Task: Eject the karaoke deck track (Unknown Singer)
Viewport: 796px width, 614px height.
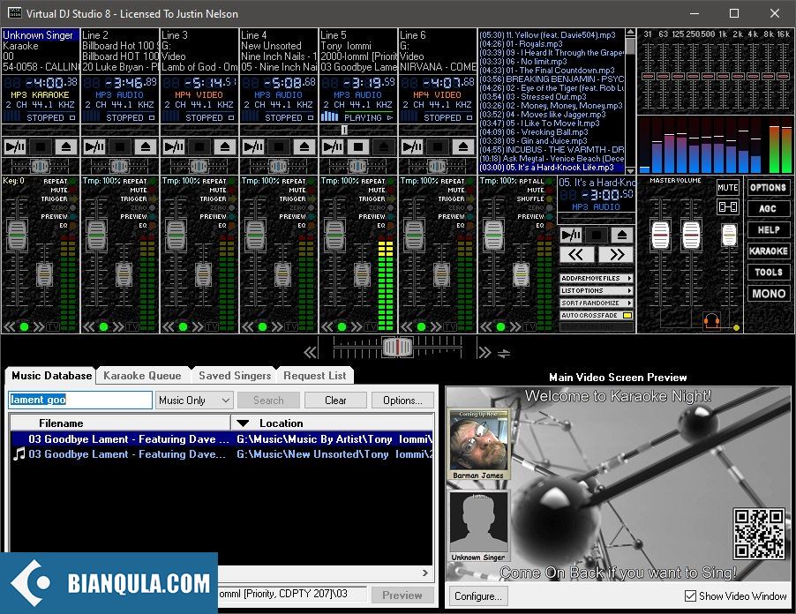Action: [x=66, y=147]
